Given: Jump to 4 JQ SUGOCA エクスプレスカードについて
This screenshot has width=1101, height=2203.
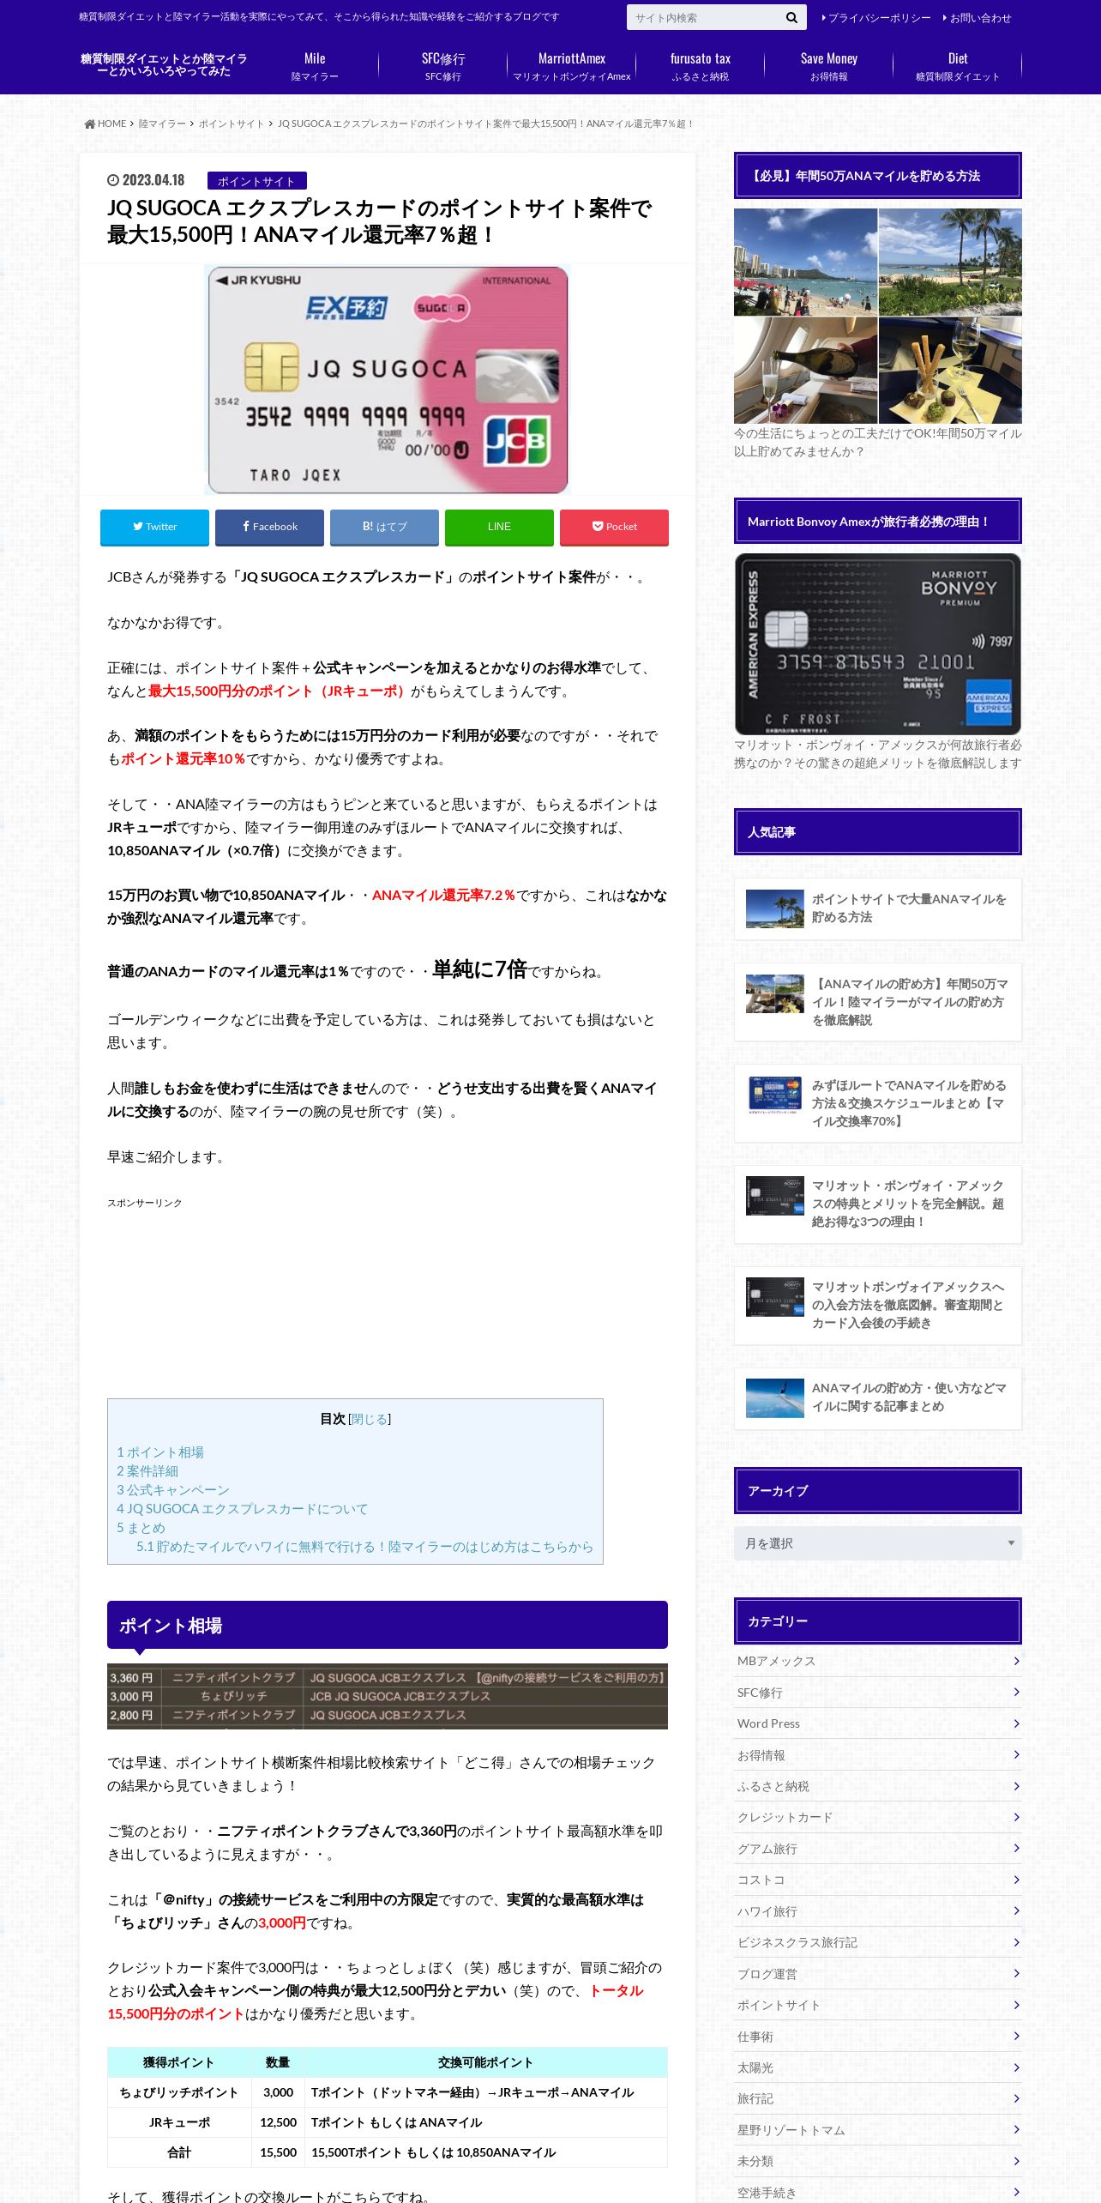Looking at the screenshot, I should point(242,1509).
